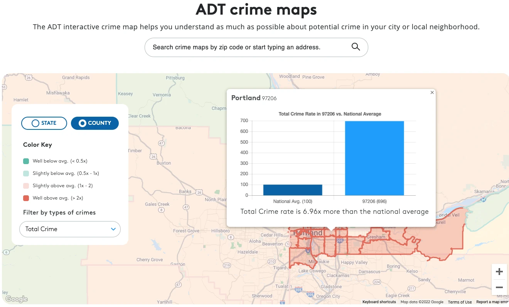Click the Buxton map label
The image size is (509, 307).
coord(164,163)
